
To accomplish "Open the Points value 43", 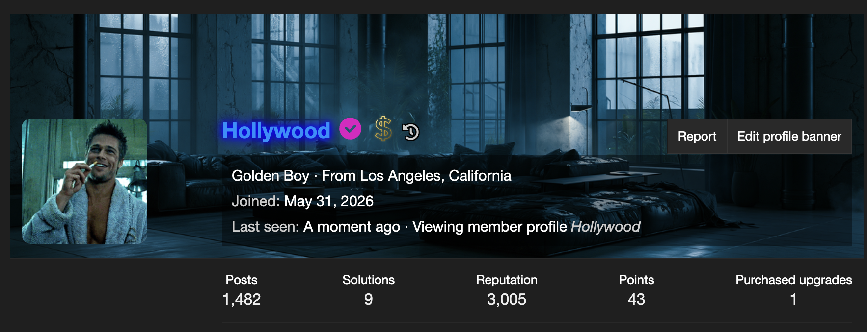I will tap(636, 299).
